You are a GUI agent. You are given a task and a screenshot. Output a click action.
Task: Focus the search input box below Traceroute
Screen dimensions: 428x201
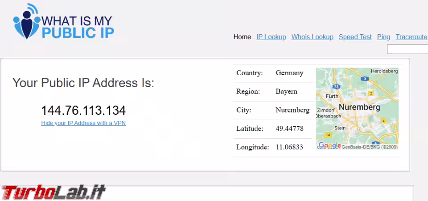point(407,49)
